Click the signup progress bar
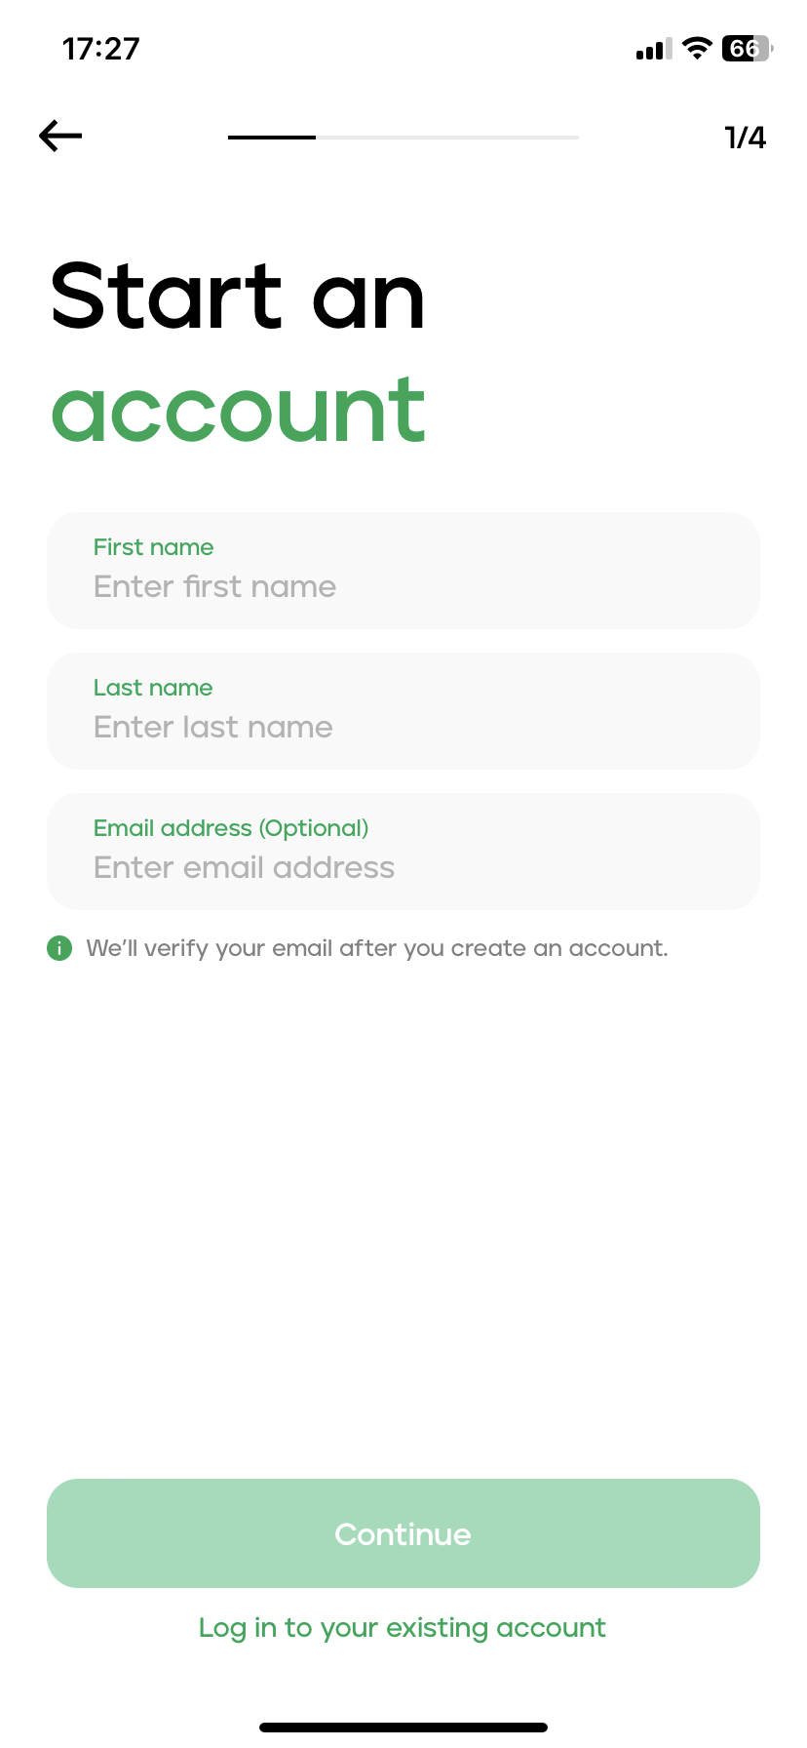807x1748 pixels. [x=403, y=138]
